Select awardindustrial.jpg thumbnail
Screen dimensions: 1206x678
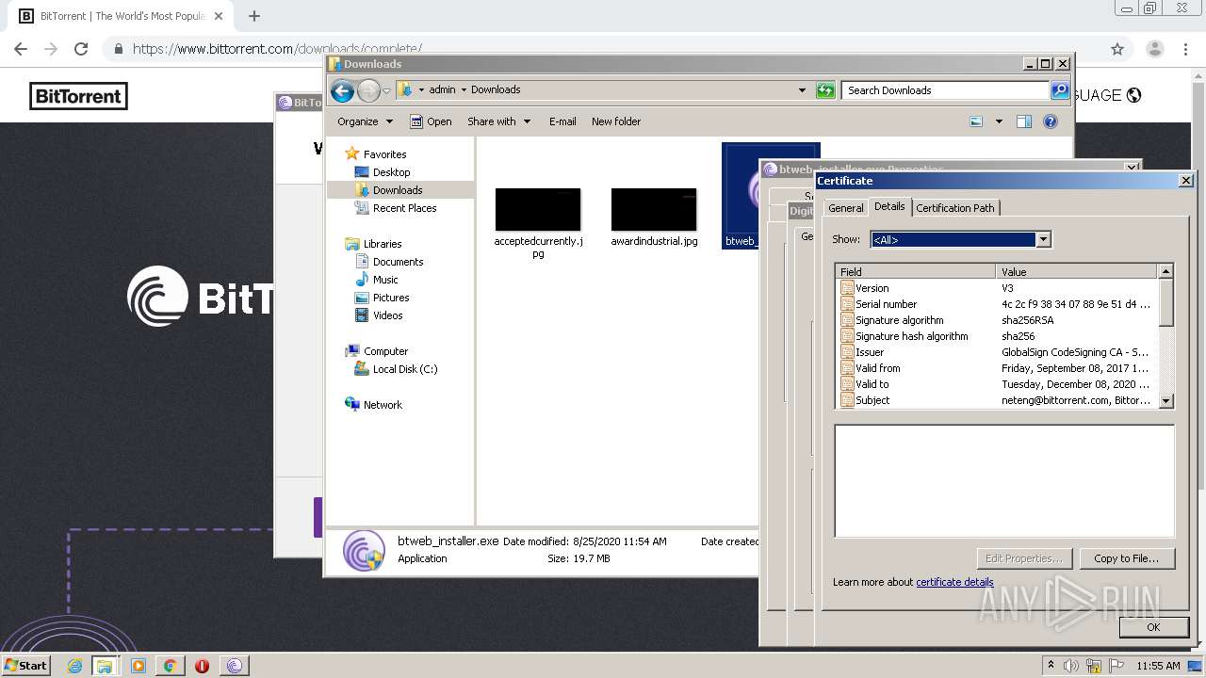coord(654,210)
